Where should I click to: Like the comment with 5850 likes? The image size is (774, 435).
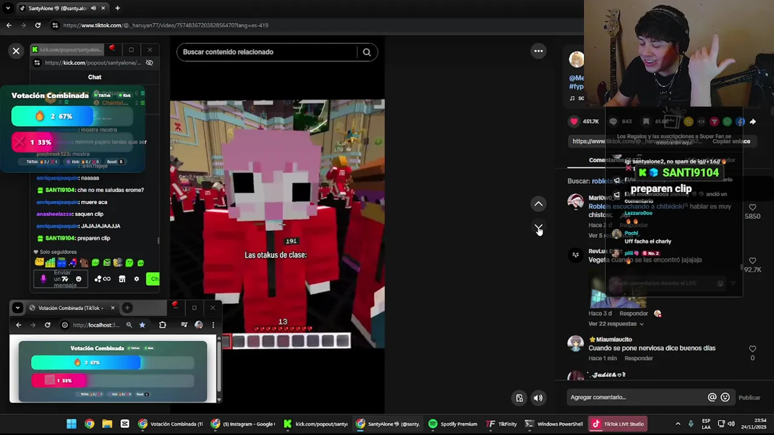pos(752,207)
